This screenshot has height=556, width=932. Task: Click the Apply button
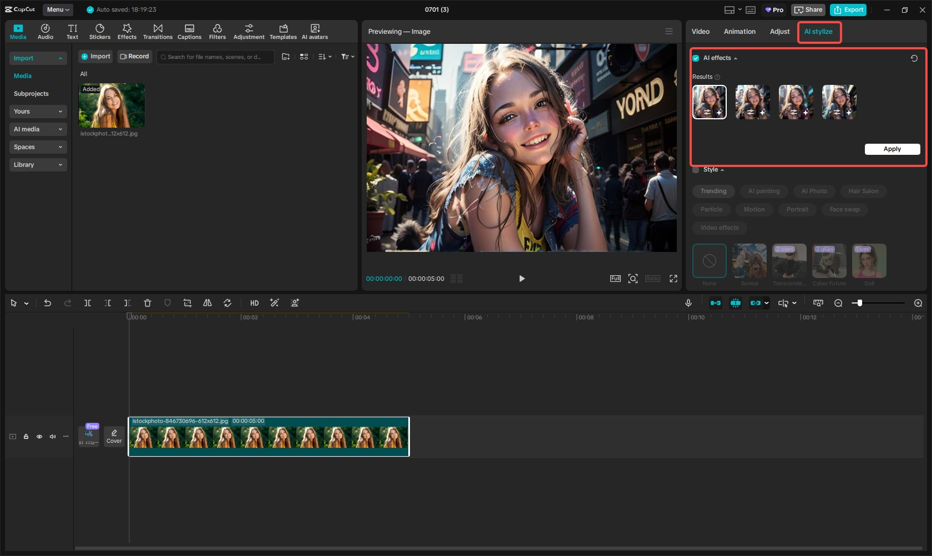point(892,149)
